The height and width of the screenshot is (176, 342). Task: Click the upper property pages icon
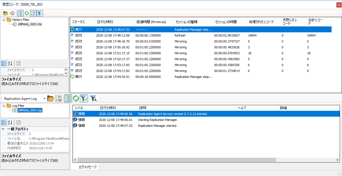click(18, 64)
